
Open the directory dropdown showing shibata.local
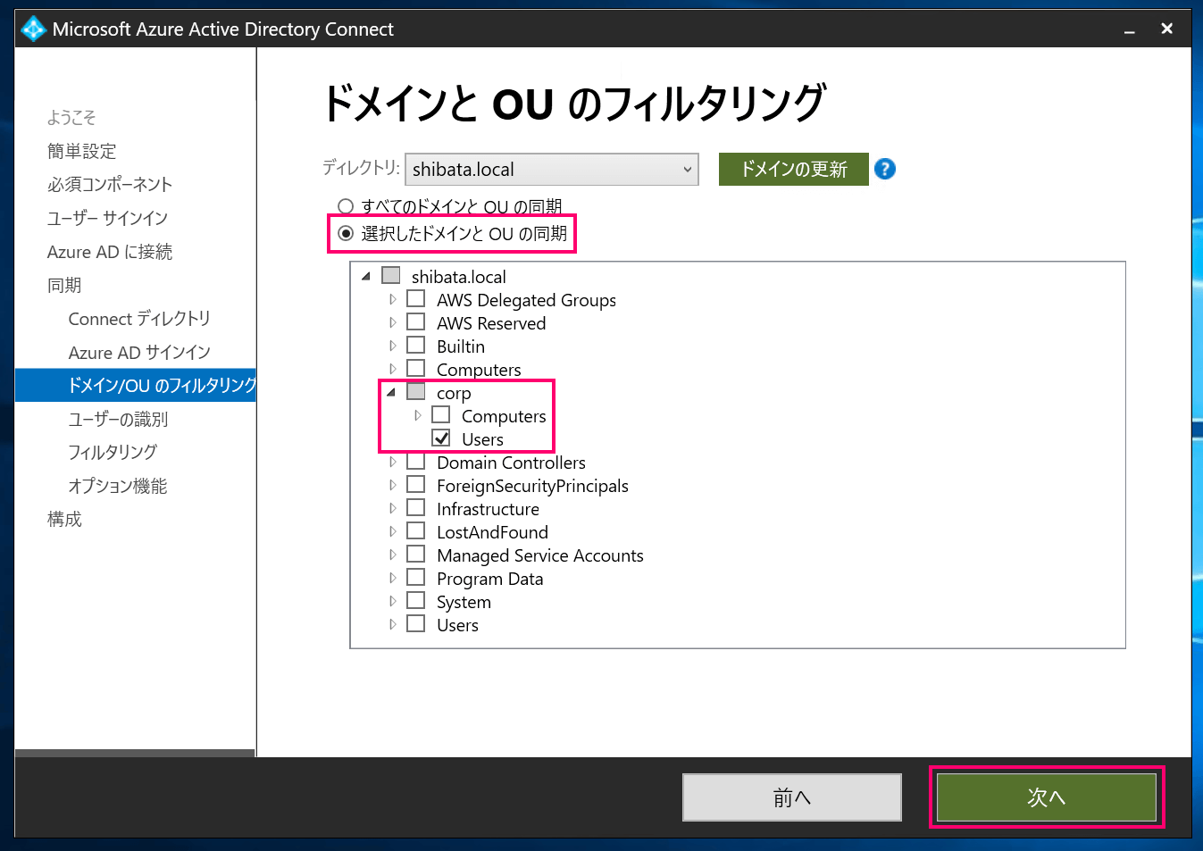click(x=552, y=169)
